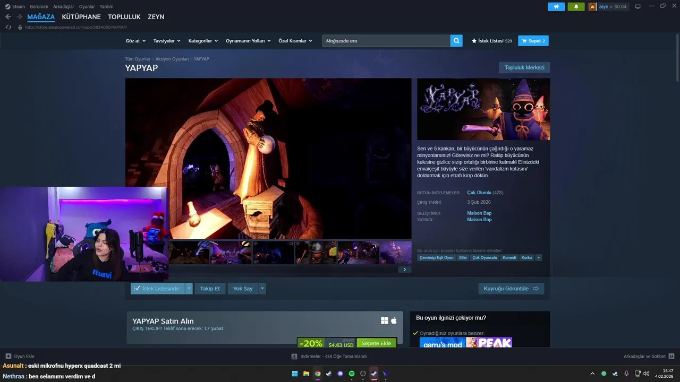Click the Çevrimiçi Eşli Oyun tag
The width and height of the screenshot is (680, 382).
coord(436,257)
